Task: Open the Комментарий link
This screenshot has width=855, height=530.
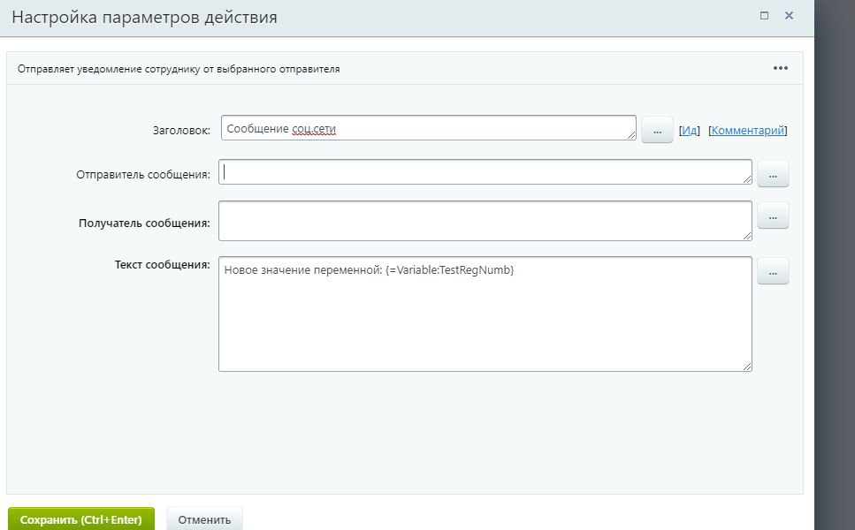Action: click(748, 131)
